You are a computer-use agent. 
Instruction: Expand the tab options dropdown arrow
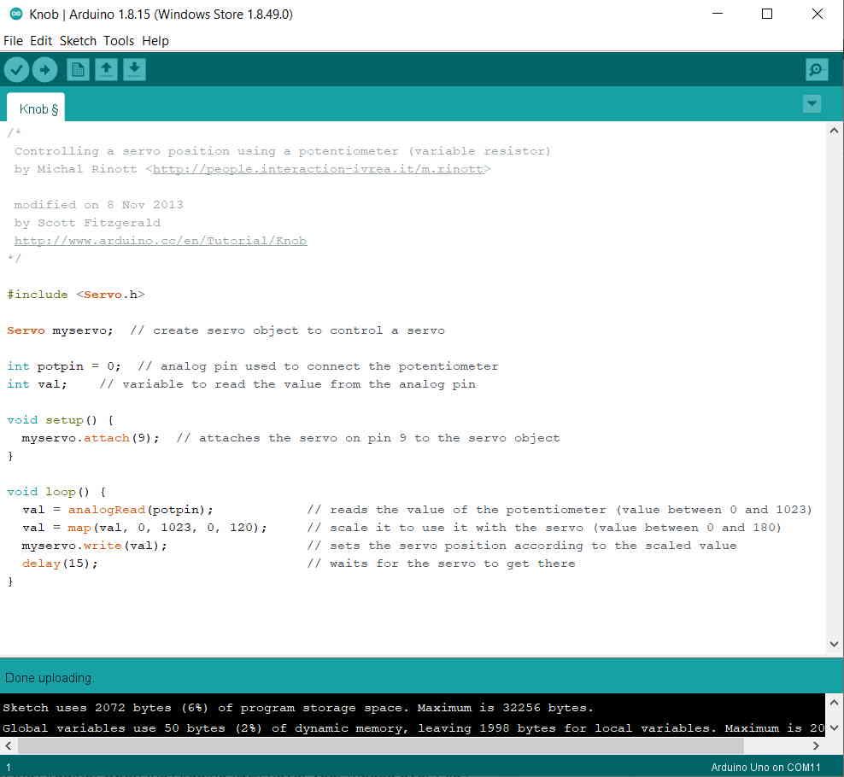pos(812,102)
